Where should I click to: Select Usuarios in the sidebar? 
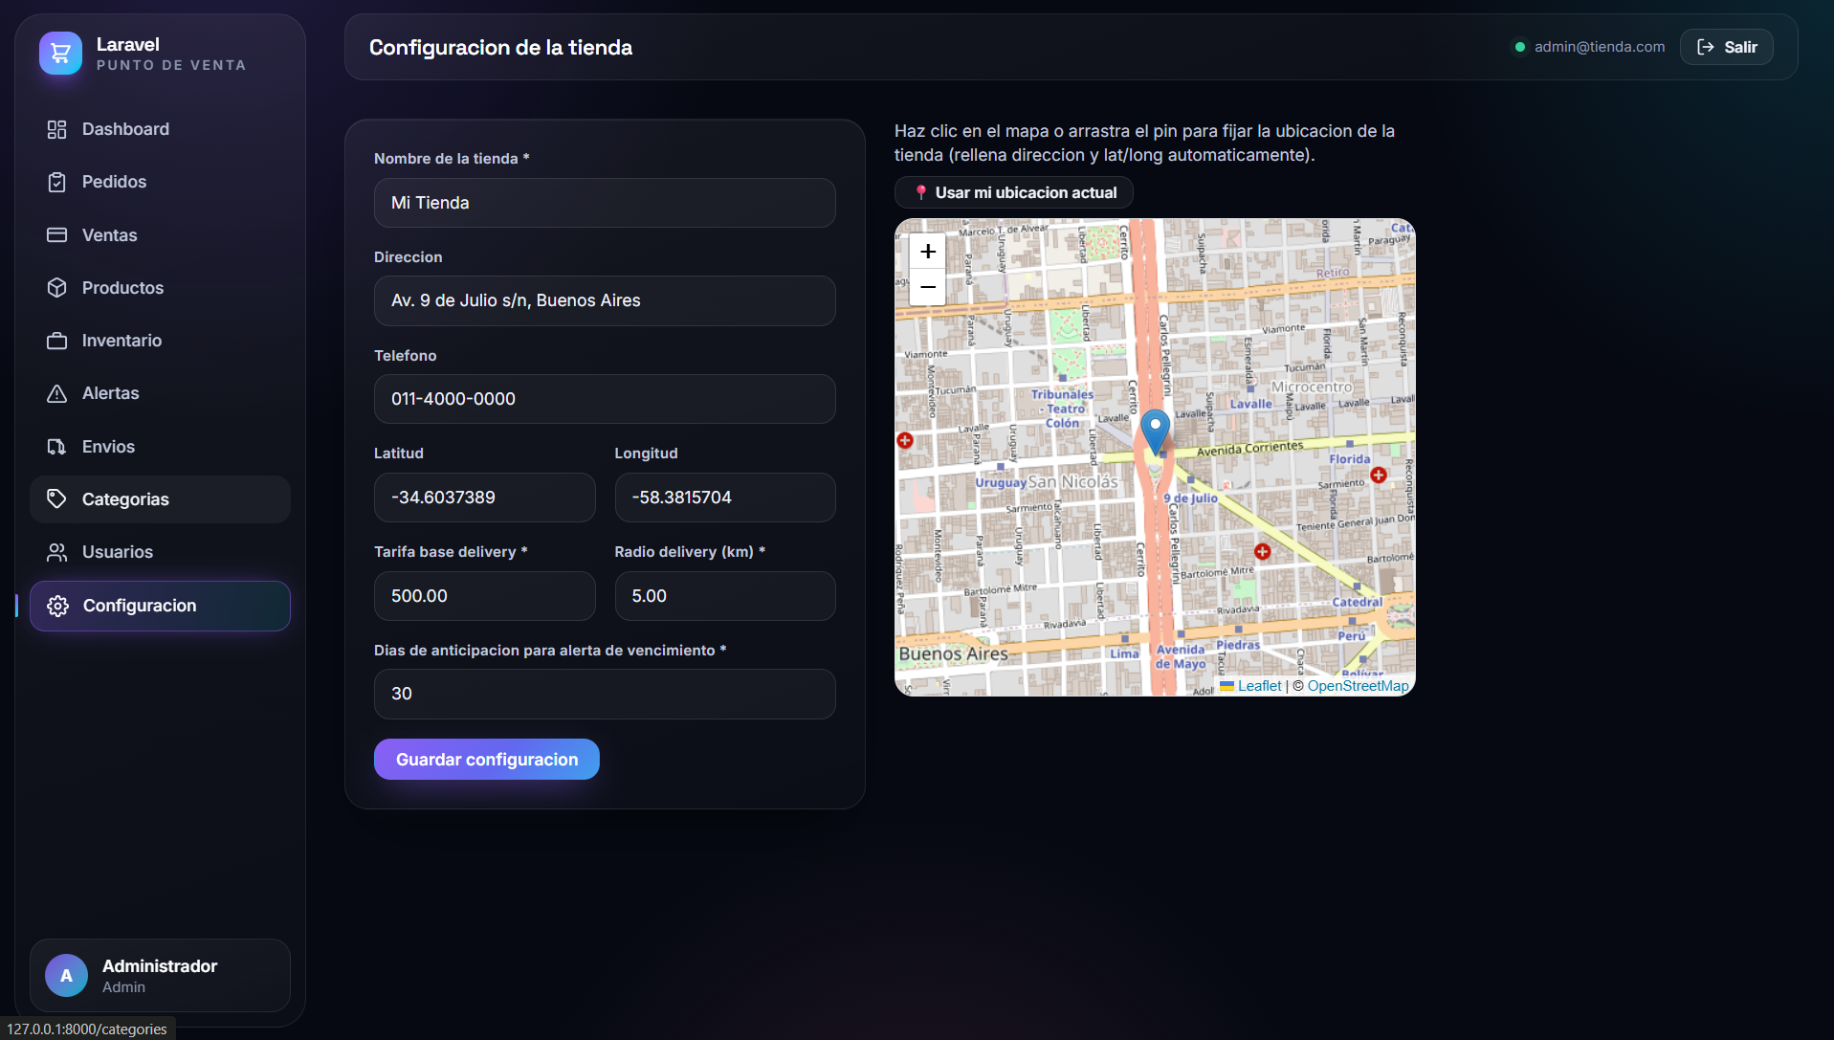click(x=160, y=552)
